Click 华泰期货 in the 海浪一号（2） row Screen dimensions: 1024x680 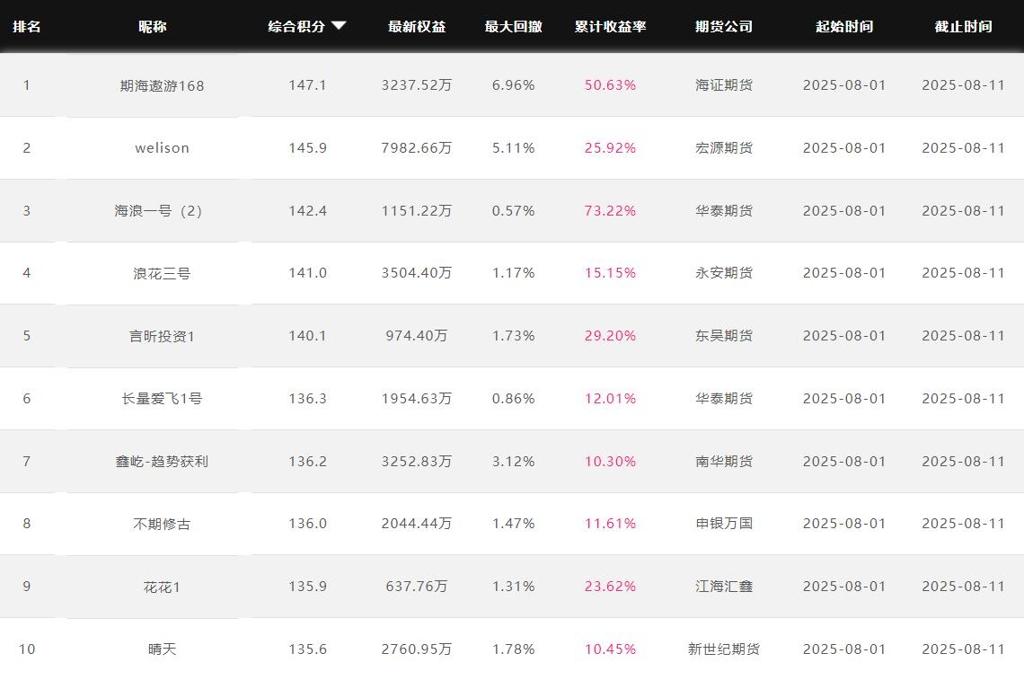click(724, 210)
